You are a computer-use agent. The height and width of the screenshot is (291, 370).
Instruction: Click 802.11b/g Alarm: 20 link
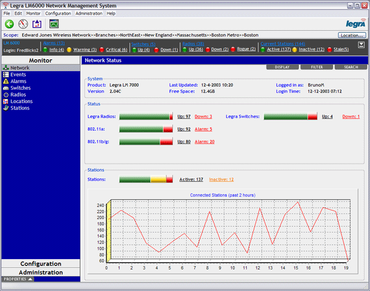[204, 142]
